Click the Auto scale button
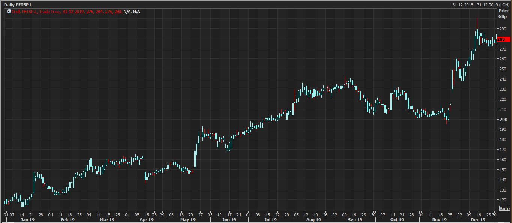 (x=504, y=208)
